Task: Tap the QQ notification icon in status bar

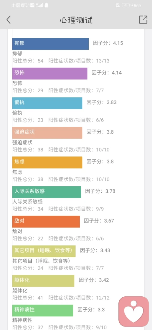Action: (x=47, y=5)
